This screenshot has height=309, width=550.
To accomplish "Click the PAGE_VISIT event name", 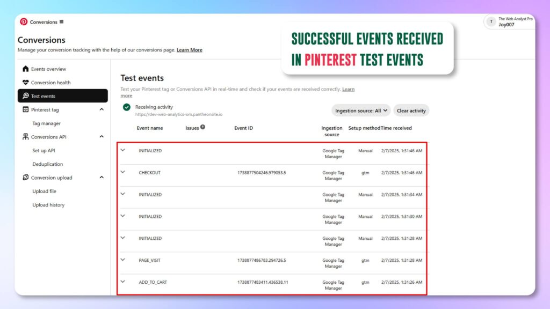I will [x=149, y=260].
